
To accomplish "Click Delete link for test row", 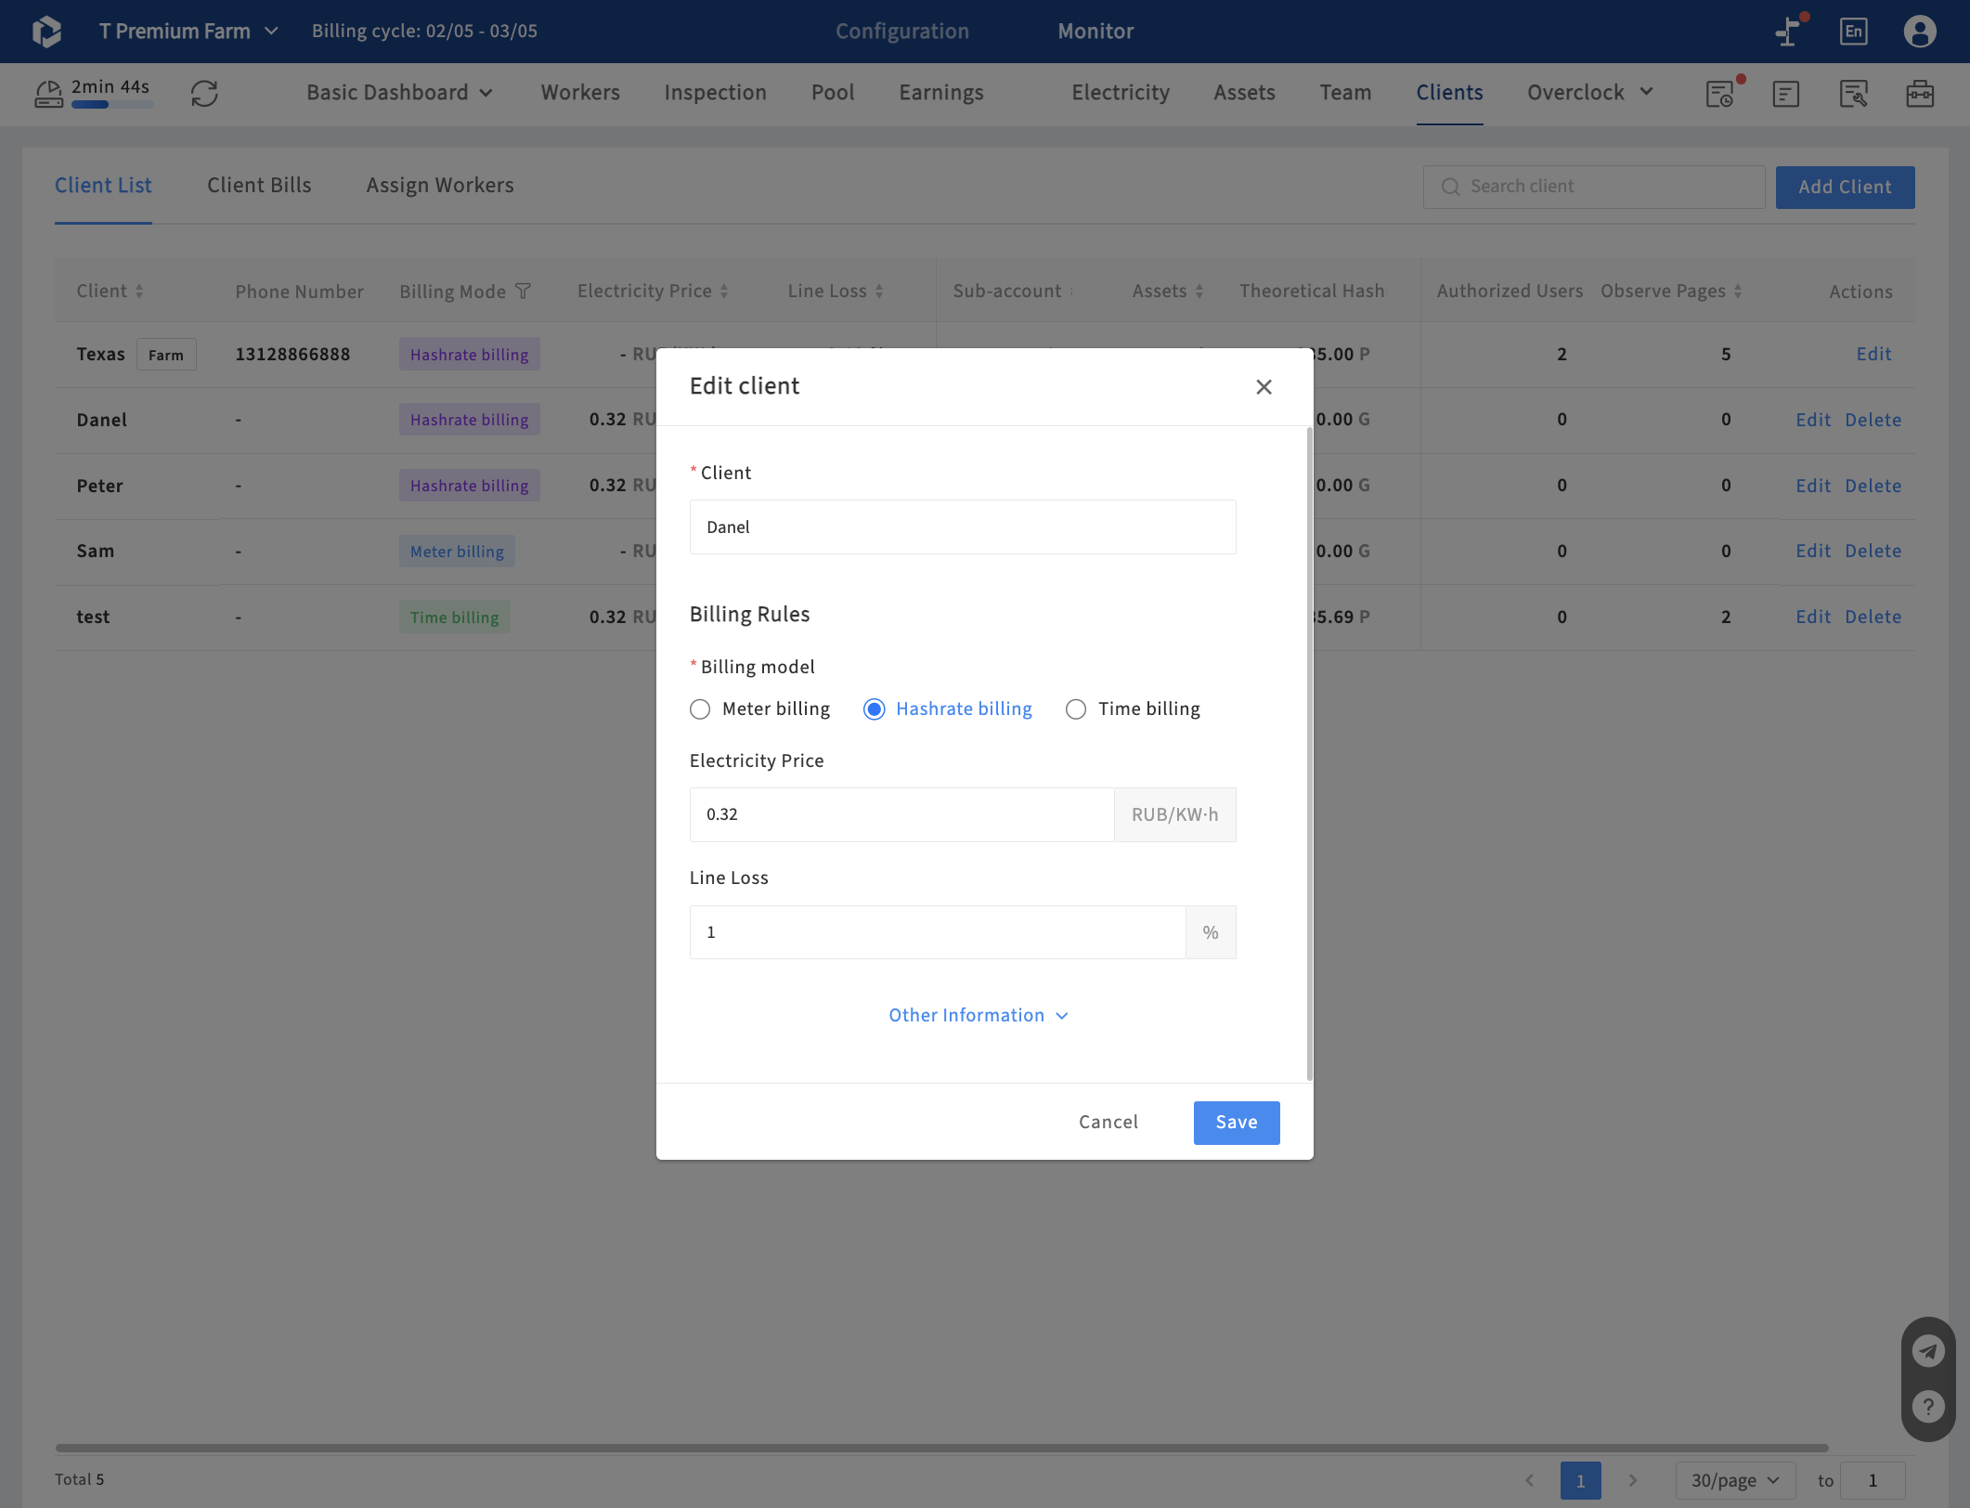I will coord(1873,617).
